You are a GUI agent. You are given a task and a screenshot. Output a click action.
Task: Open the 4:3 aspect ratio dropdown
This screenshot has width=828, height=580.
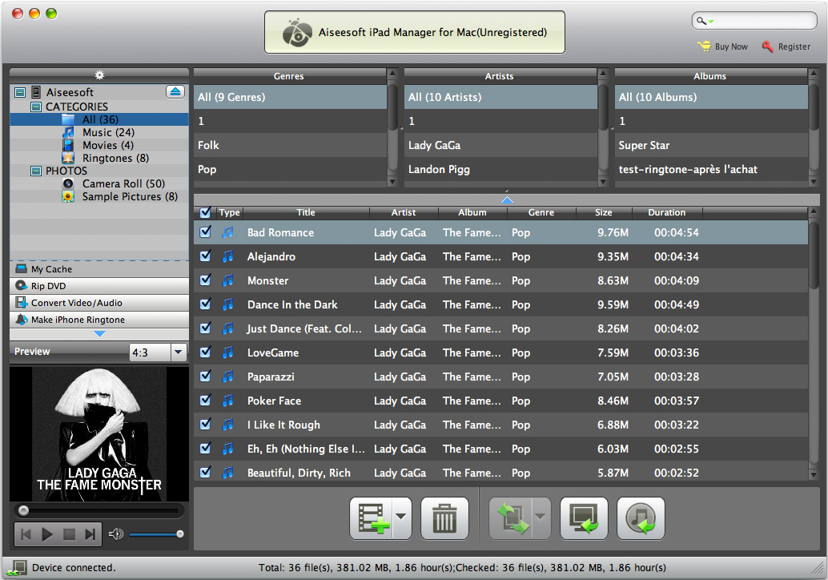(179, 352)
